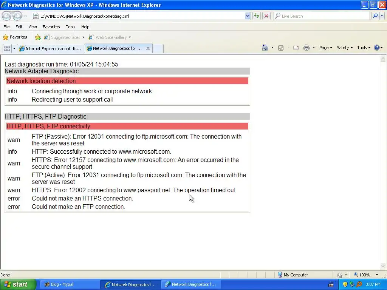387x290 pixels.
Task: Click scrollbar down arrow
Action: click(383, 266)
